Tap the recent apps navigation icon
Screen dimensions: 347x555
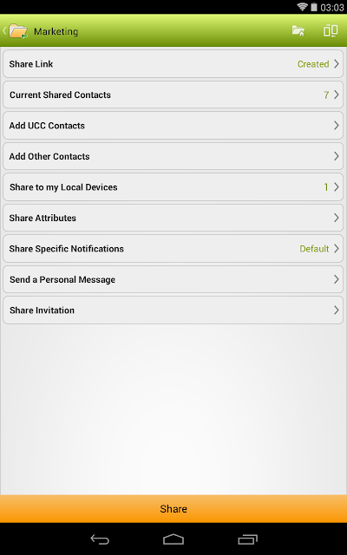247,539
